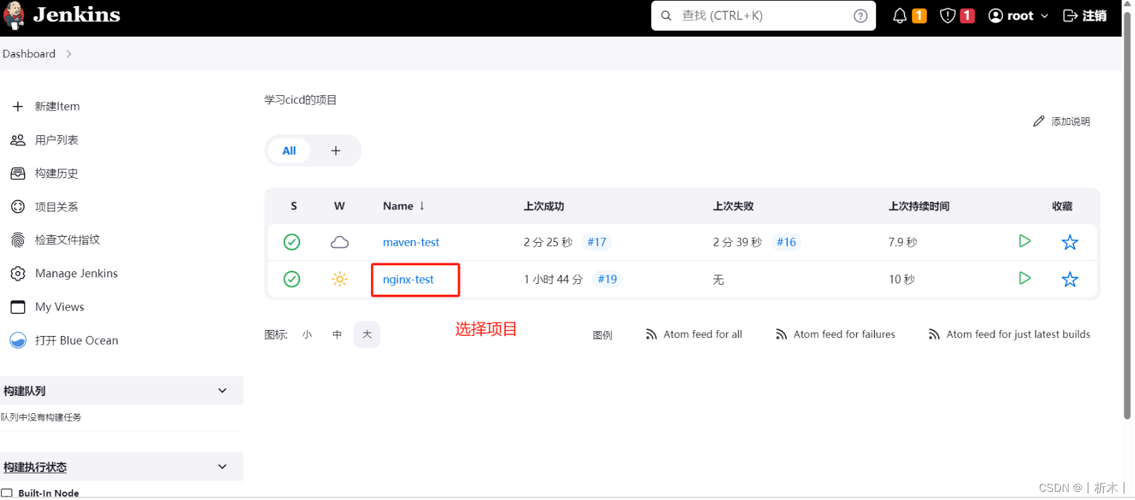Add a new view with the plus tab
Image resolution: width=1135 pixels, height=500 pixels.
point(336,151)
